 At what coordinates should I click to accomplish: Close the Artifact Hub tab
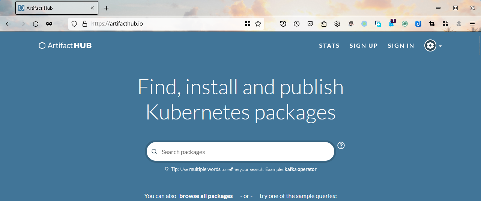pyautogui.click(x=92, y=8)
